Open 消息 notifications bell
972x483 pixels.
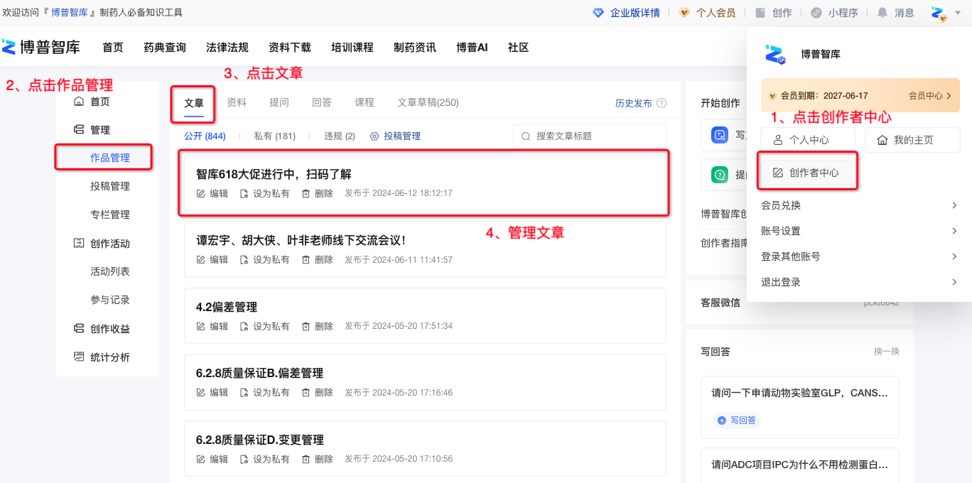click(x=895, y=13)
